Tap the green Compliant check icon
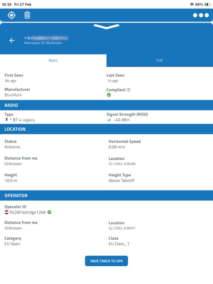This screenshot has height=284, width=213. click(x=109, y=95)
